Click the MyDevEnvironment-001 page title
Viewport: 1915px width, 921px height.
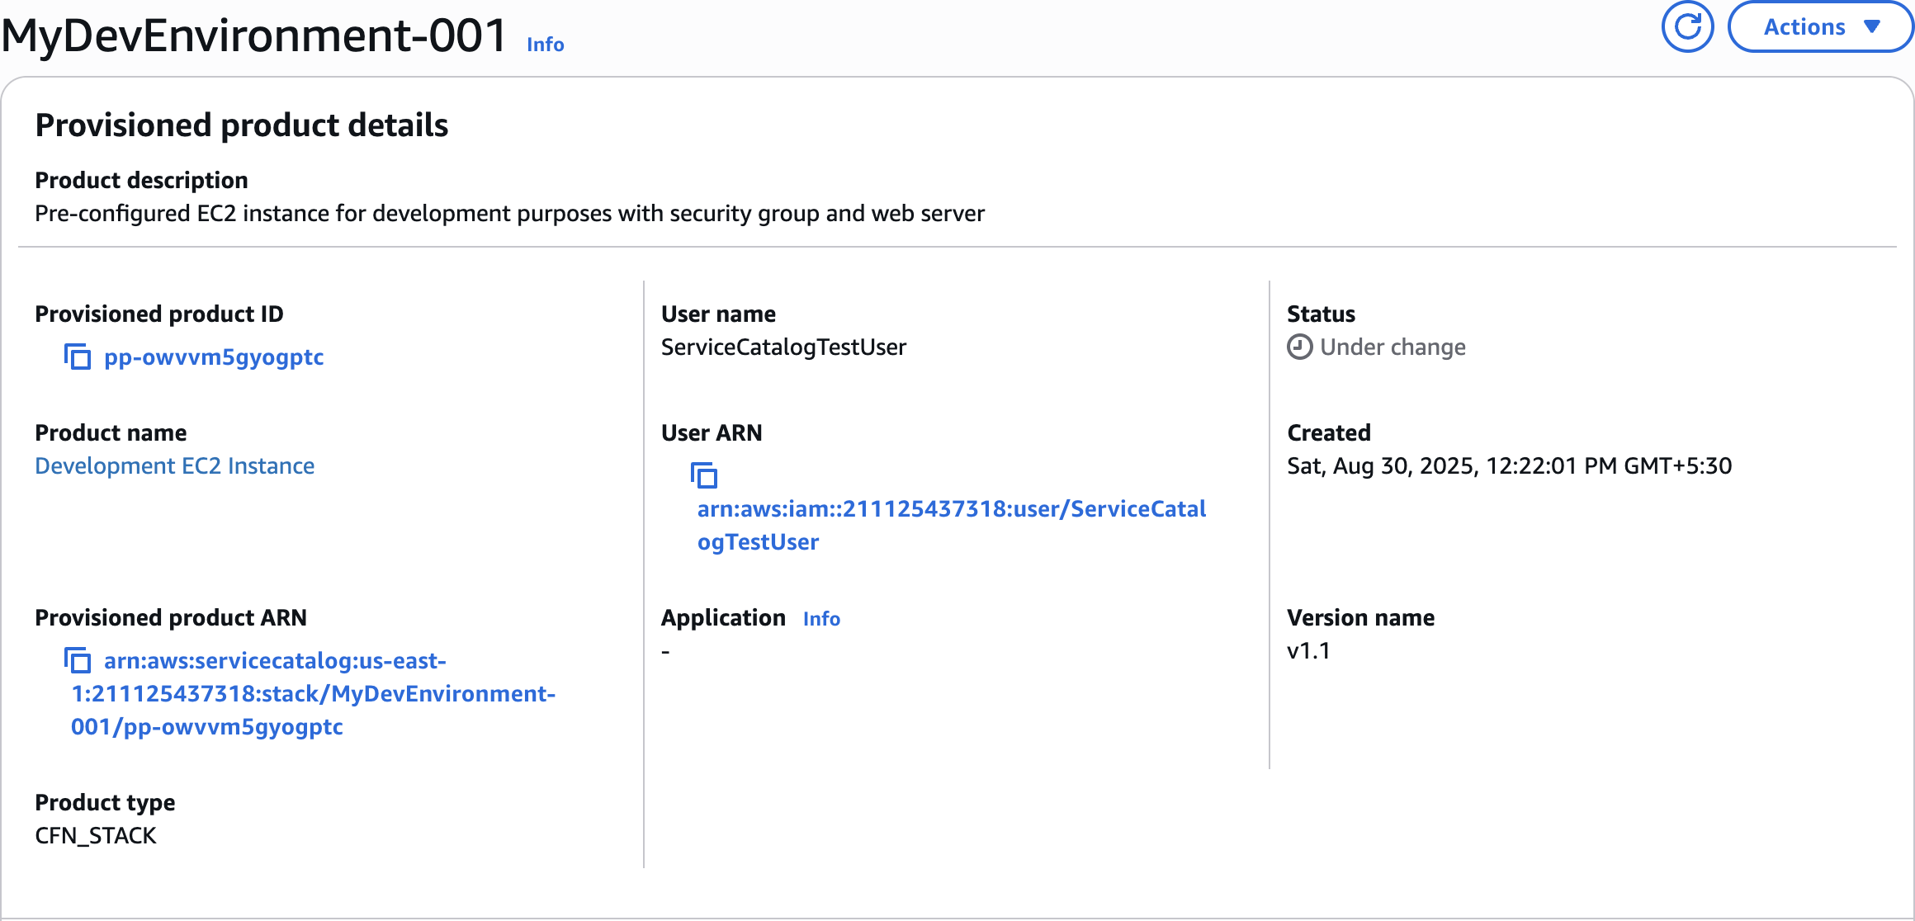click(254, 36)
